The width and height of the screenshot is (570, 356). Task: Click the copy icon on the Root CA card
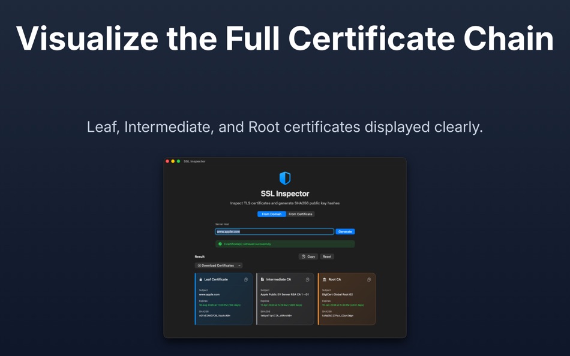368,279
